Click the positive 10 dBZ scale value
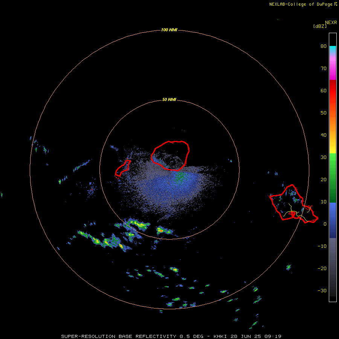Viewport: 339px width, 339px height. (x=324, y=202)
